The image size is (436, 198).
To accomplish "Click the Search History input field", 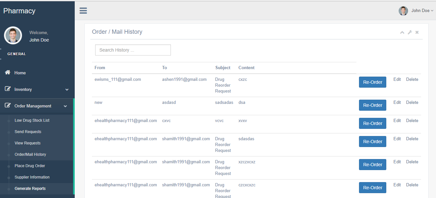I will click(x=133, y=50).
